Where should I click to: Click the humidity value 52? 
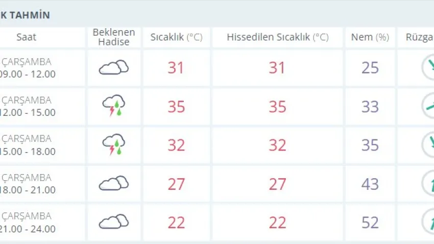click(x=370, y=223)
